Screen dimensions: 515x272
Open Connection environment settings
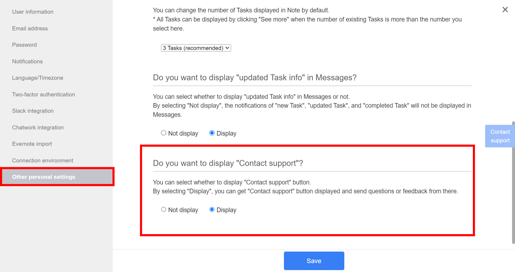click(x=42, y=160)
